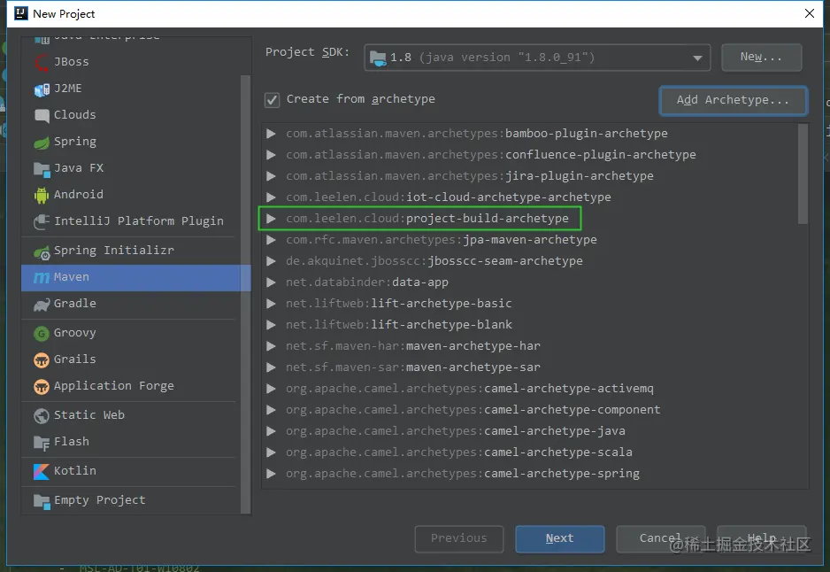Click the Gradle elephant icon
830x572 pixels.
coord(42,305)
